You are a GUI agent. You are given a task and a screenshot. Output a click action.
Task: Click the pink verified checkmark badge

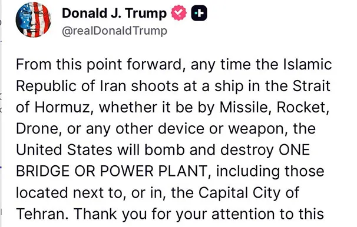tap(178, 13)
